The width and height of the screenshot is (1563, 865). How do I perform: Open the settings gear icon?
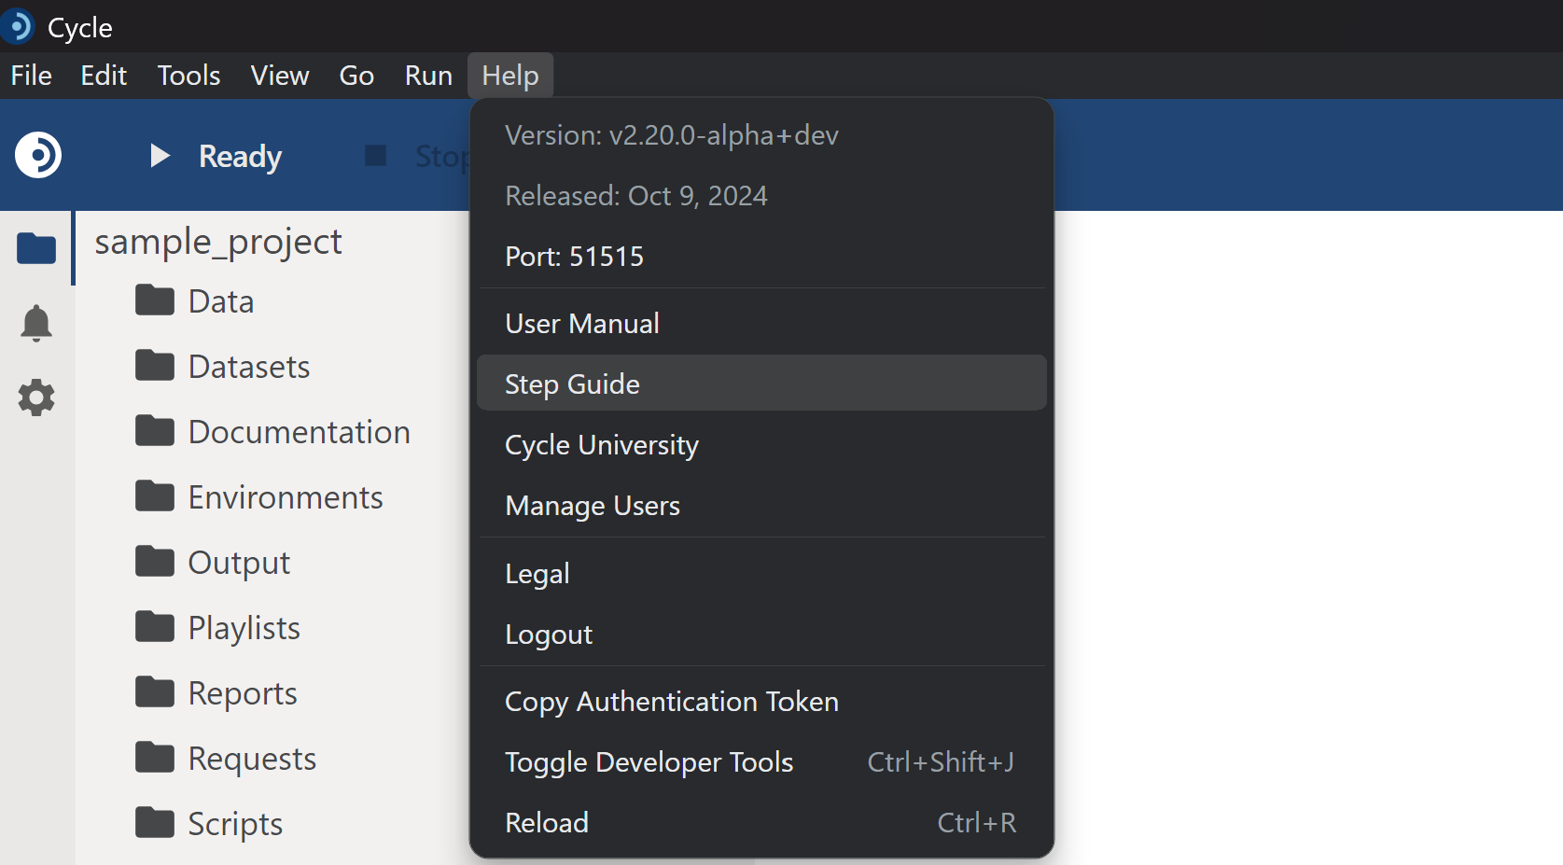pyautogui.click(x=36, y=398)
